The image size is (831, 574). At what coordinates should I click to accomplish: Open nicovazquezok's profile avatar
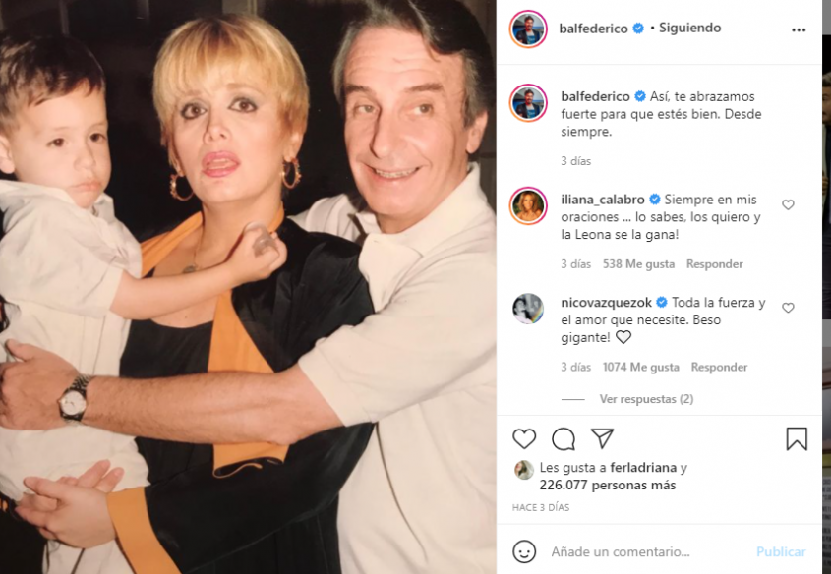pyautogui.click(x=528, y=309)
